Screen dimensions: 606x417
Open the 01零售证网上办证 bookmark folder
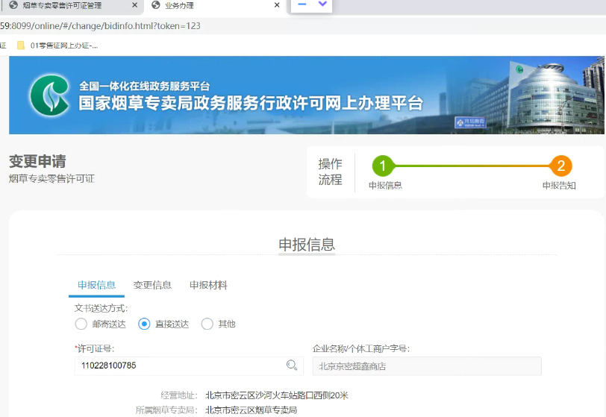click(57, 46)
